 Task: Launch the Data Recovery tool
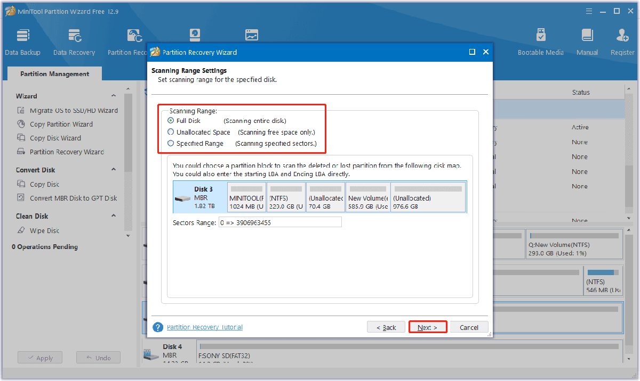click(74, 42)
